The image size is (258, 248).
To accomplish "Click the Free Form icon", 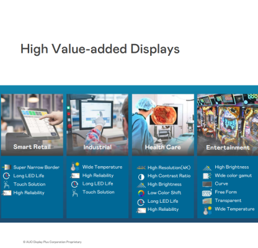I will coord(207,193).
